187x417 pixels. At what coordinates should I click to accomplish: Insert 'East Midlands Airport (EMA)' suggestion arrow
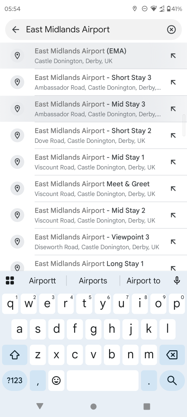(x=173, y=56)
